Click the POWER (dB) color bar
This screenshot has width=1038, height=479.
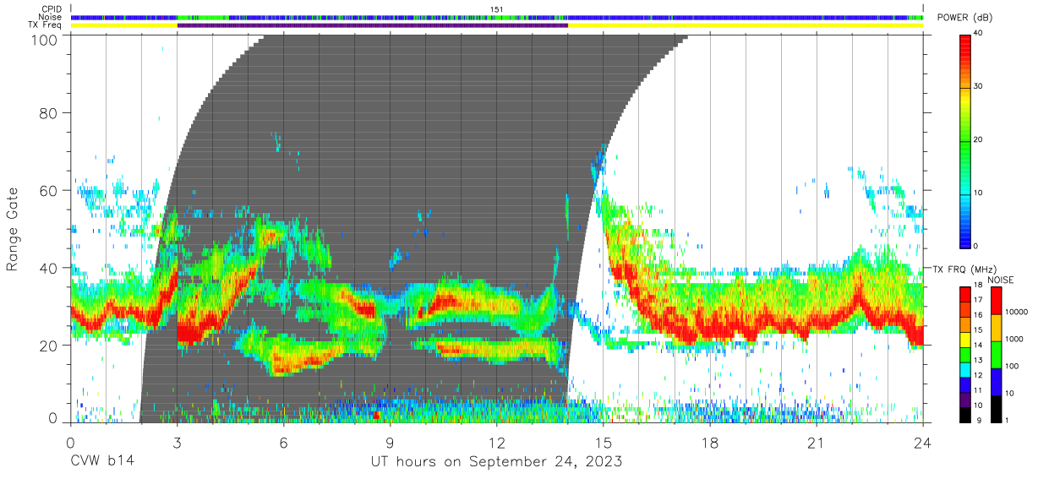[x=966, y=140]
